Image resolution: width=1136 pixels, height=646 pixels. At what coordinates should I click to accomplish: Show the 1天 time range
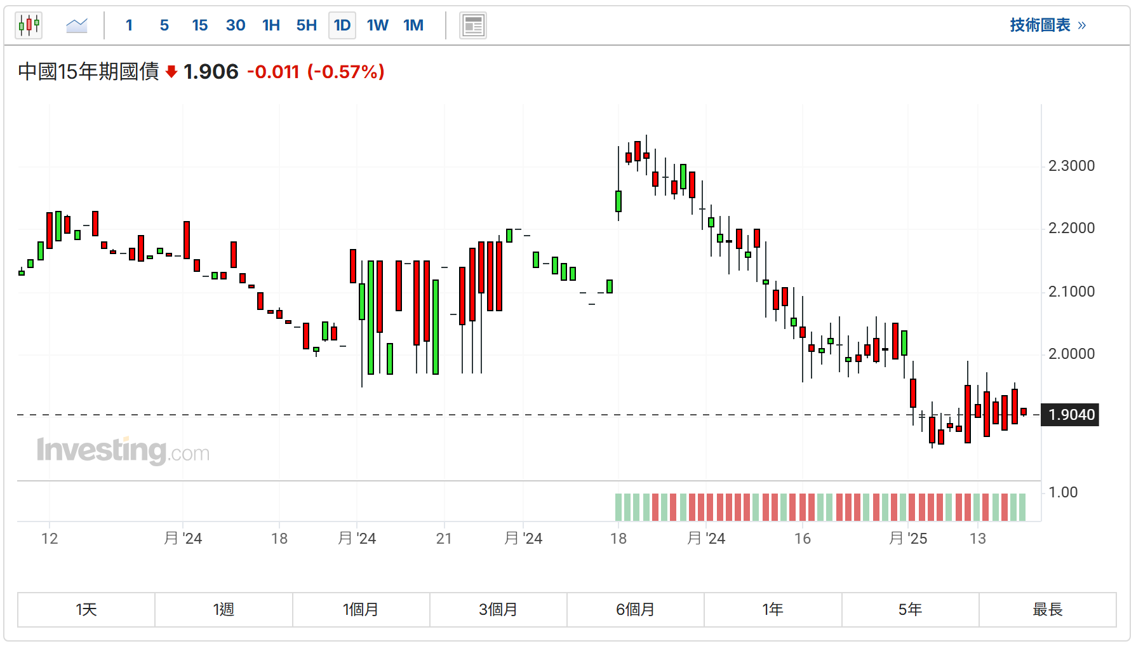[x=86, y=610]
